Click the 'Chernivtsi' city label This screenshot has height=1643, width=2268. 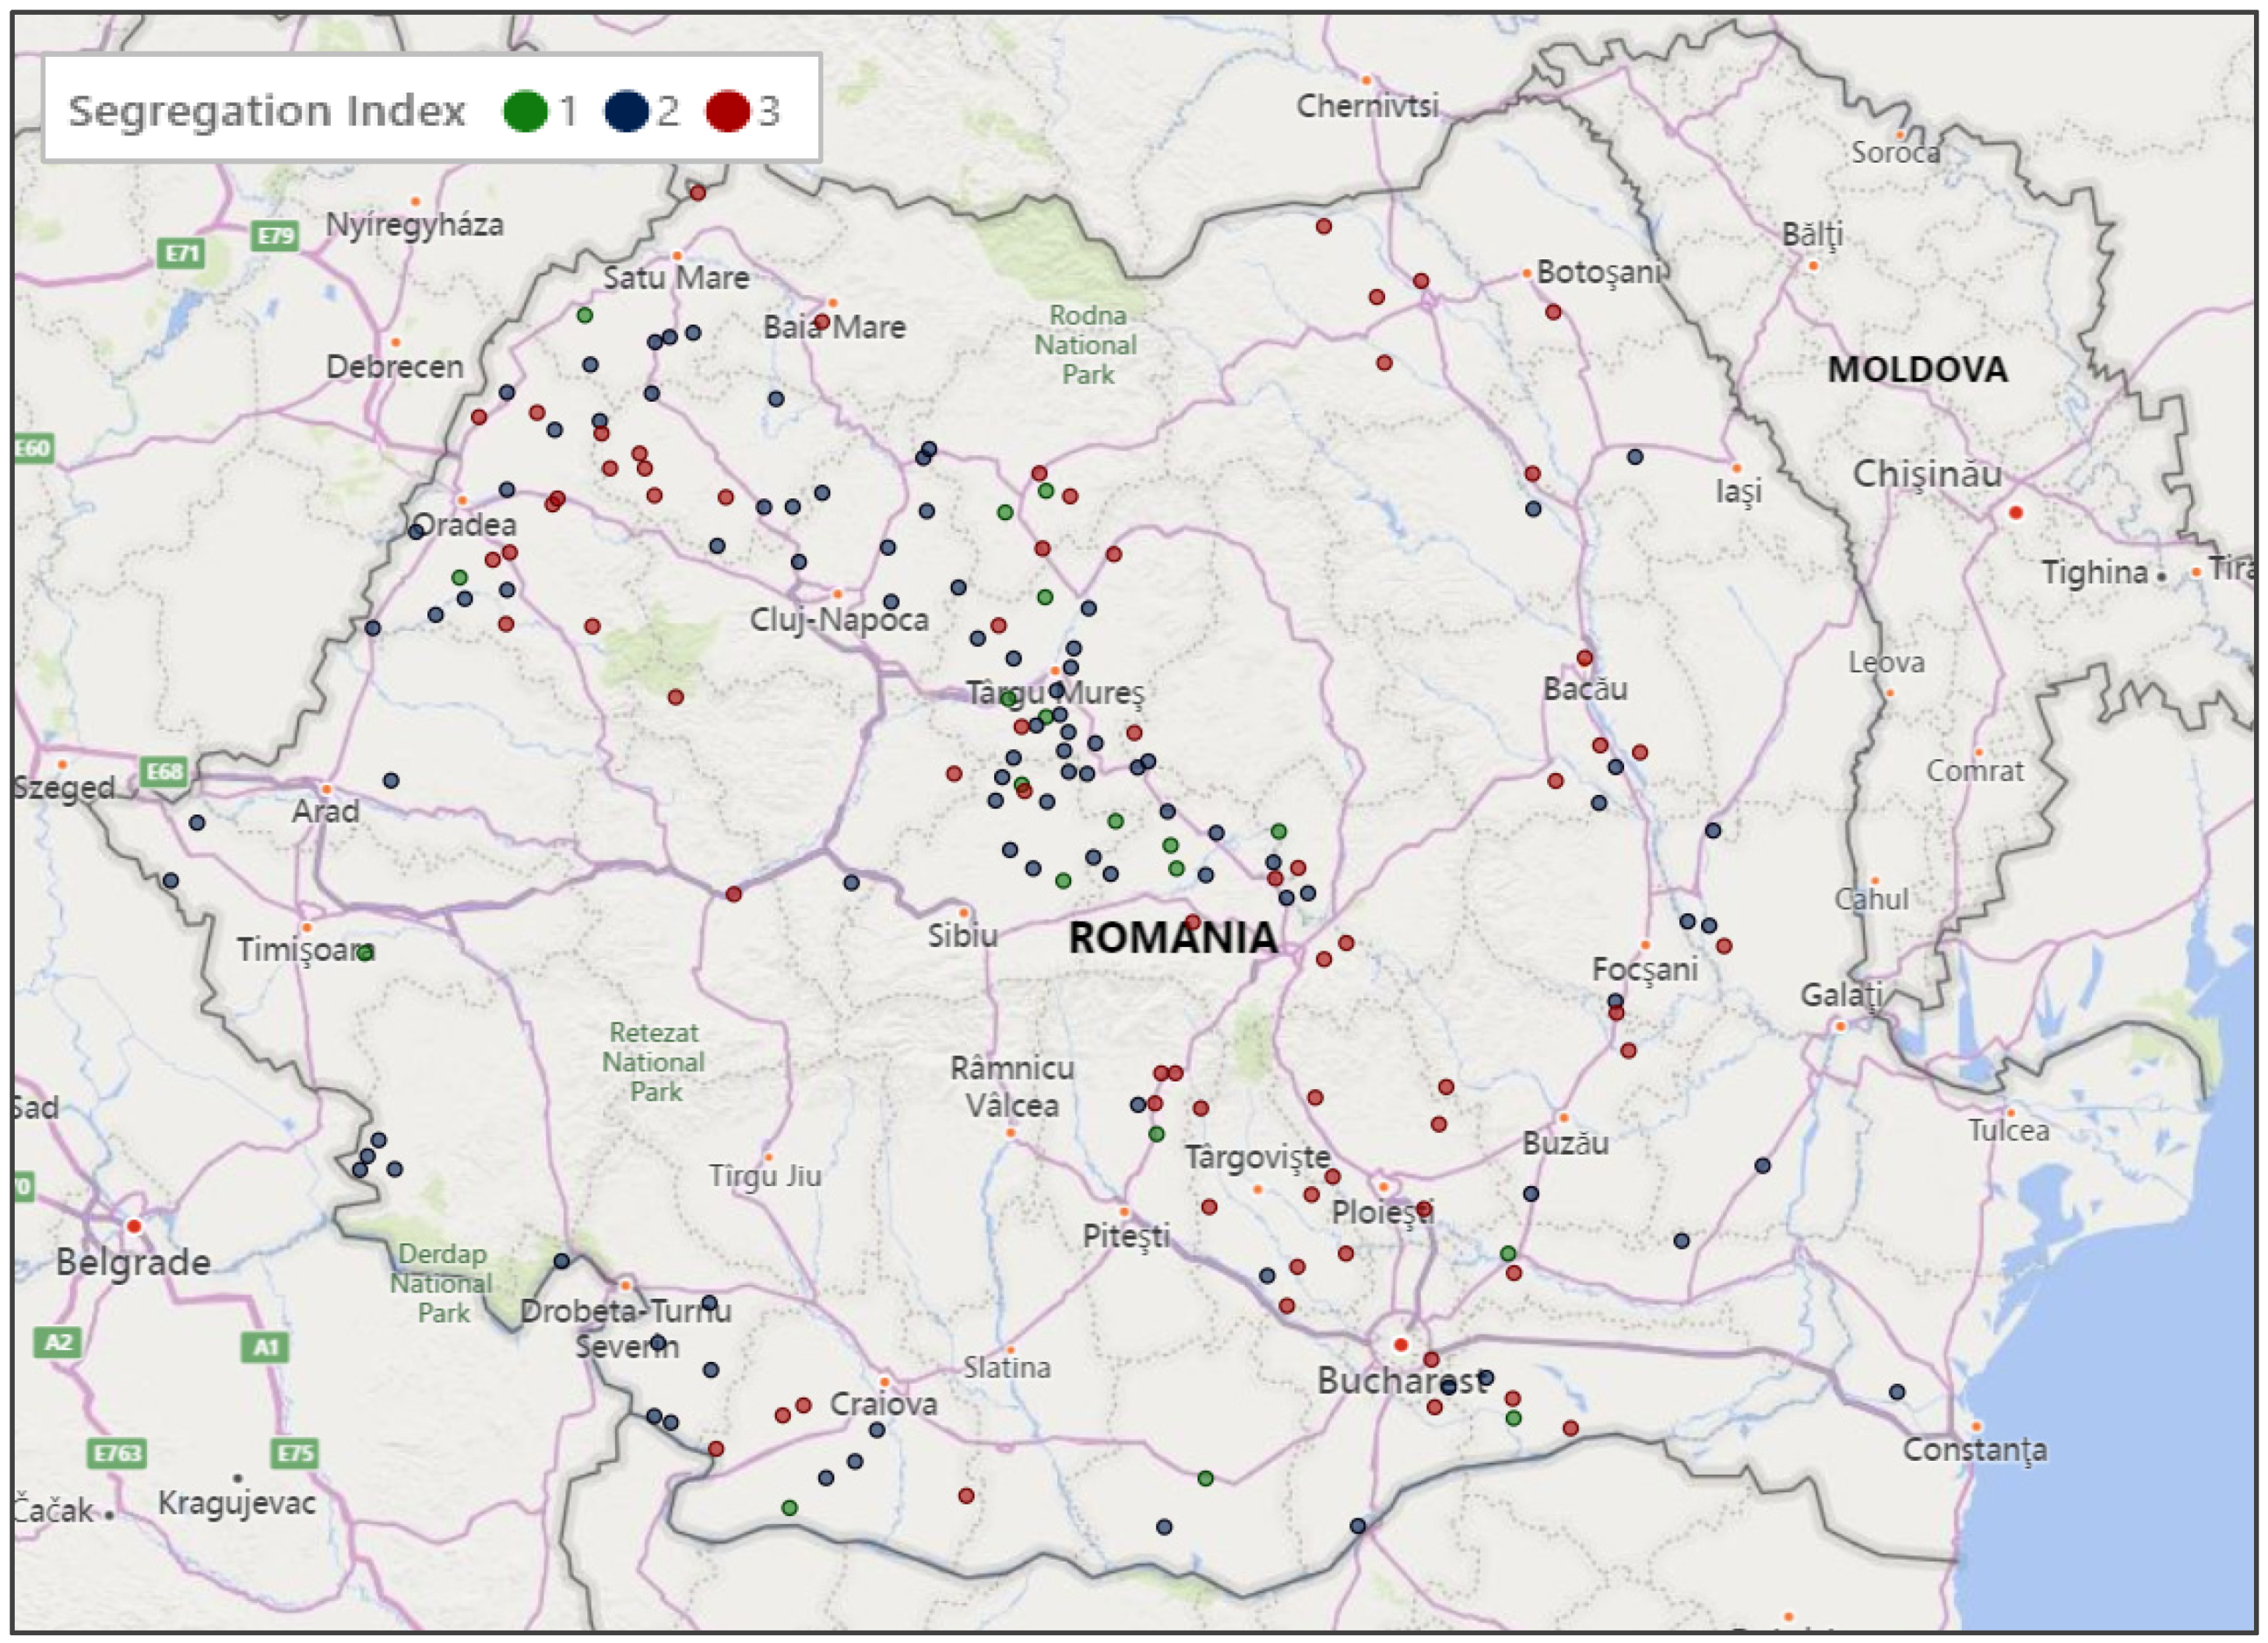click(1367, 105)
